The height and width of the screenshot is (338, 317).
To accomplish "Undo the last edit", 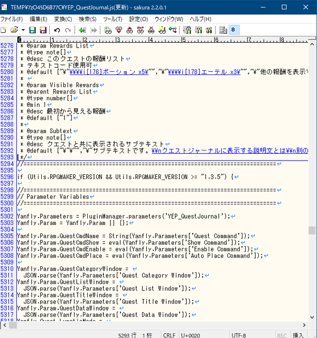I will pos(57,30).
